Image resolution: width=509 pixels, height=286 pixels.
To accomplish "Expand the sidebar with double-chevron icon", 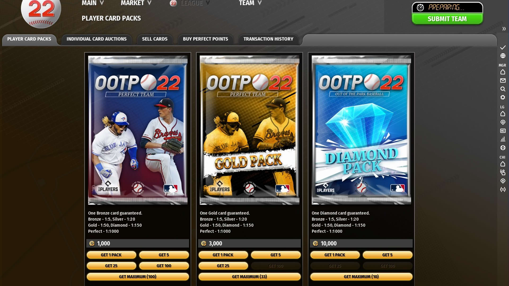I will click(x=504, y=29).
